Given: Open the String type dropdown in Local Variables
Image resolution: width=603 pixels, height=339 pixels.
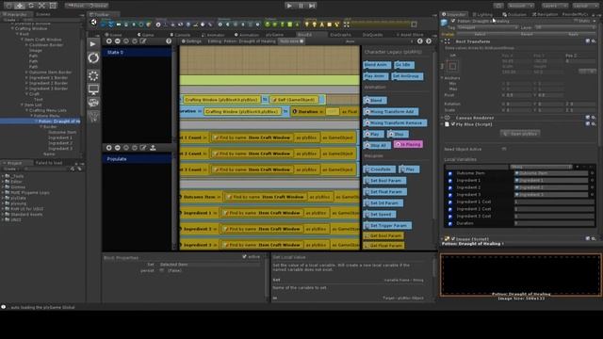Looking at the screenshot, I should pyautogui.click(x=541, y=167).
